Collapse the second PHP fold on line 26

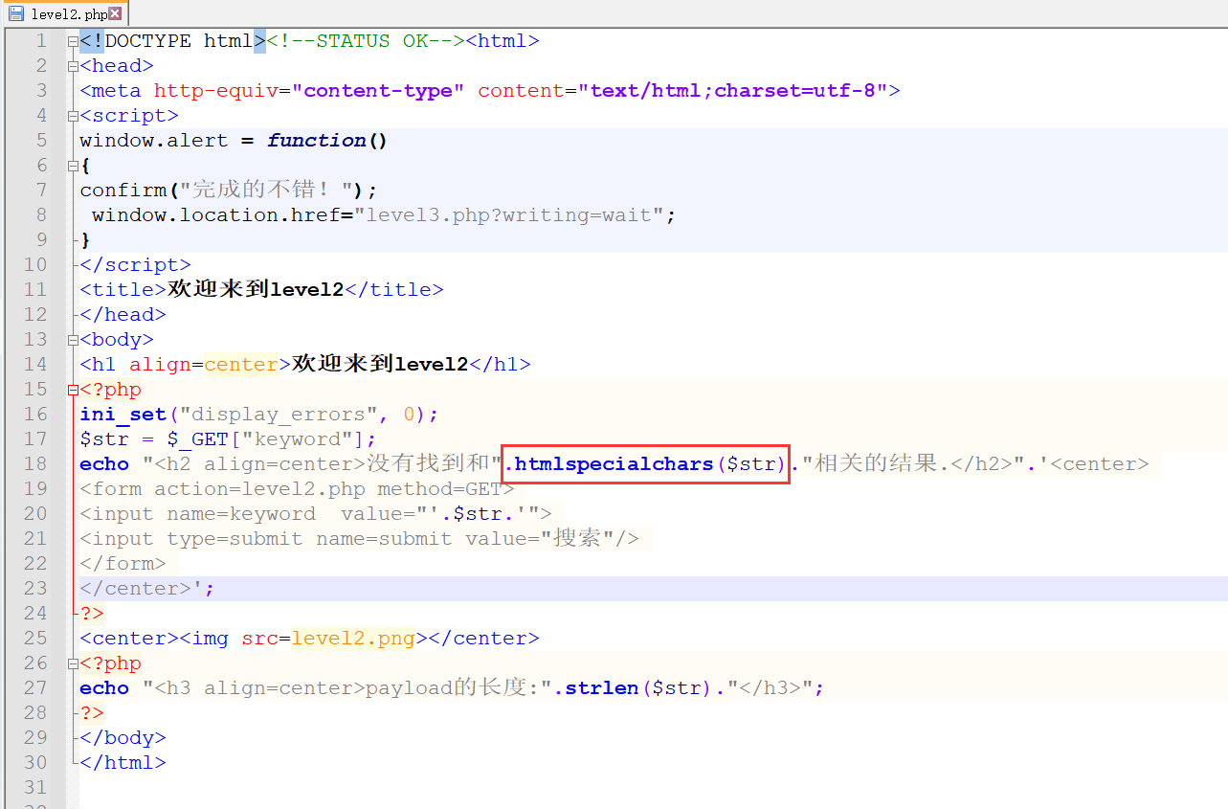(72, 663)
